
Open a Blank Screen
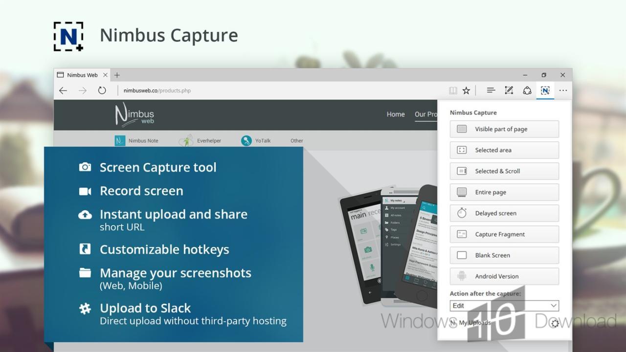(x=504, y=255)
